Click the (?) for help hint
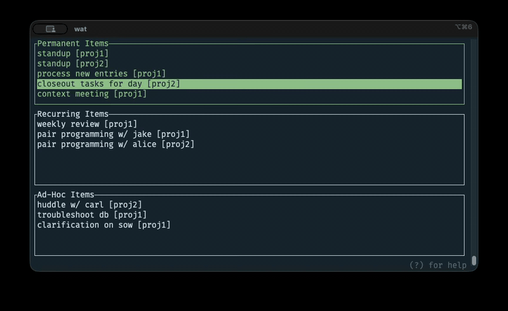 pyautogui.click(x=438, y=265)
